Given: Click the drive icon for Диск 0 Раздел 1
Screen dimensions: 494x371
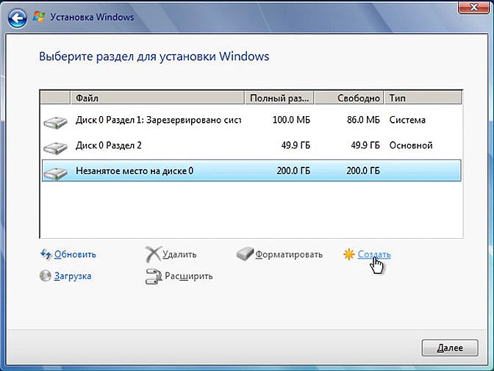Looking at the screenshot, I should coord(55,121).
